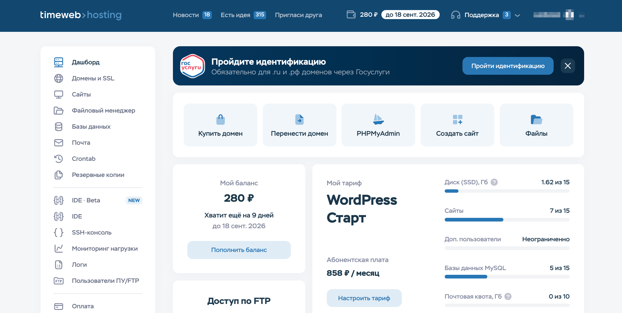
Task: Click the Базы данных MySQL progress bar
Action: click(x=507, y=276)
